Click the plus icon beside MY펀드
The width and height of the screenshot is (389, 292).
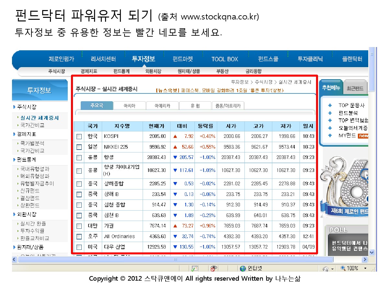pos(330,136)
